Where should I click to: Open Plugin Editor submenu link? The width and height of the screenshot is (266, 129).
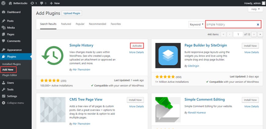point(10,75)
